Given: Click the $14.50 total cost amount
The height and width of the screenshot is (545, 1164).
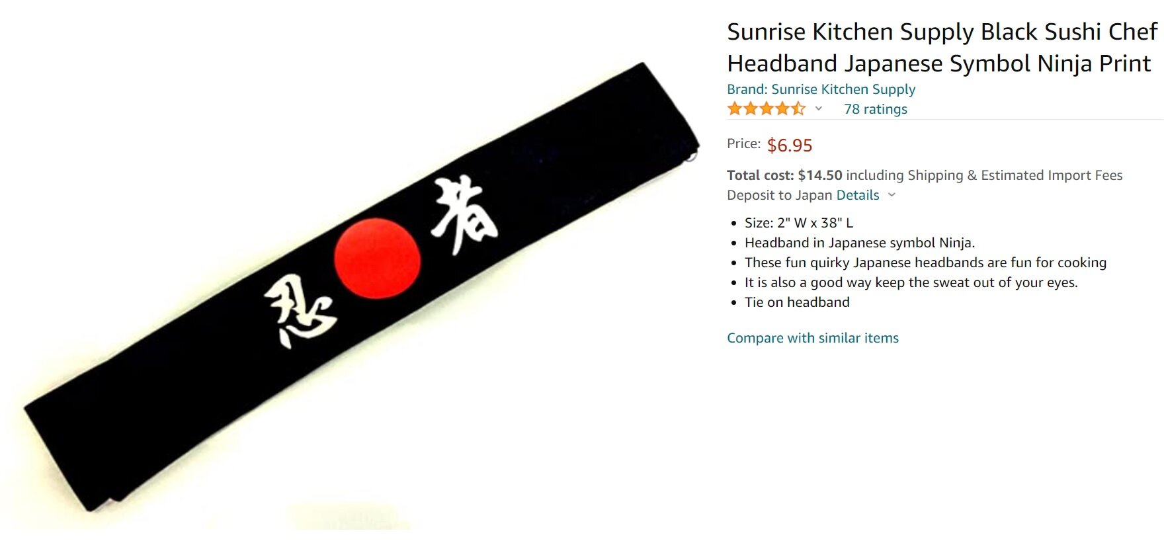Looking at the screenshot, I should [820, 175].
